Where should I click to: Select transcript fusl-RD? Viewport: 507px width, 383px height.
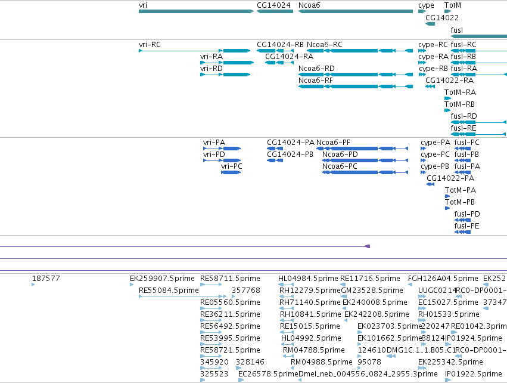[x=478, y=122]
